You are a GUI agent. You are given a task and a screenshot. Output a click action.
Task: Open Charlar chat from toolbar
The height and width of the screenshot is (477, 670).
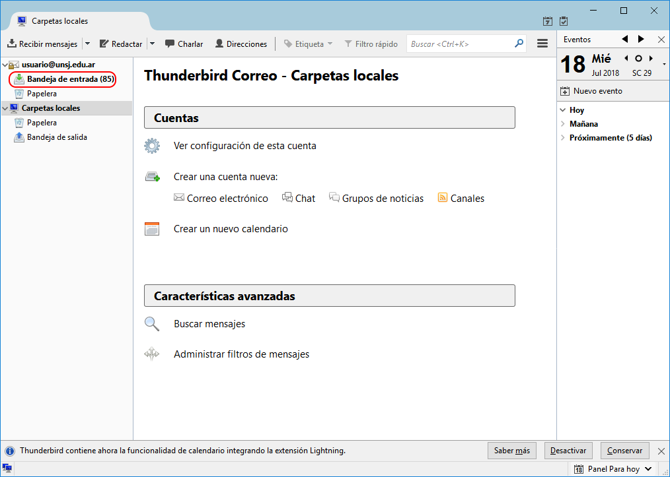tap(184, 44)
